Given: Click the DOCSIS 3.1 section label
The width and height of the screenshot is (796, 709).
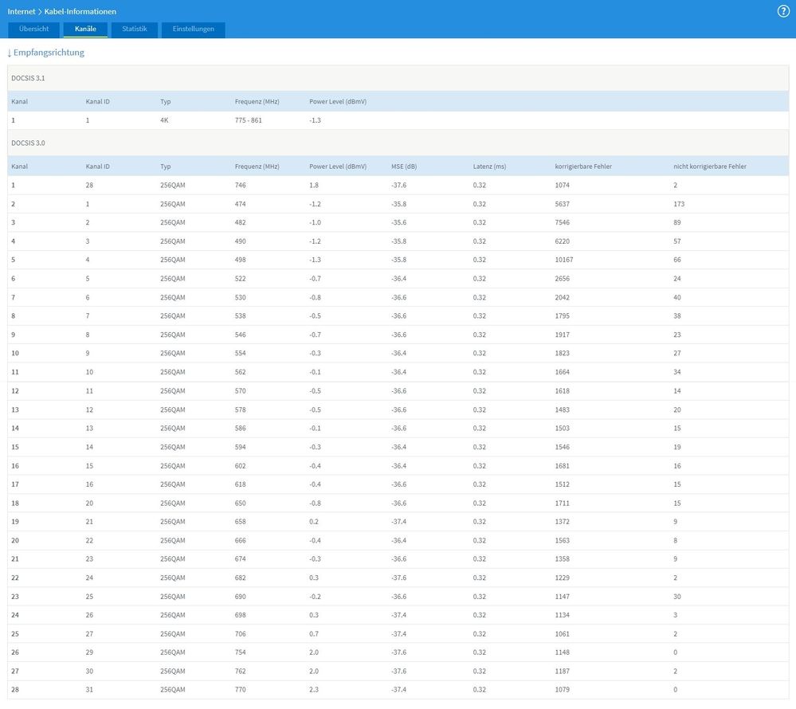Looking at the screenshot, I should (x=28, y=78).
